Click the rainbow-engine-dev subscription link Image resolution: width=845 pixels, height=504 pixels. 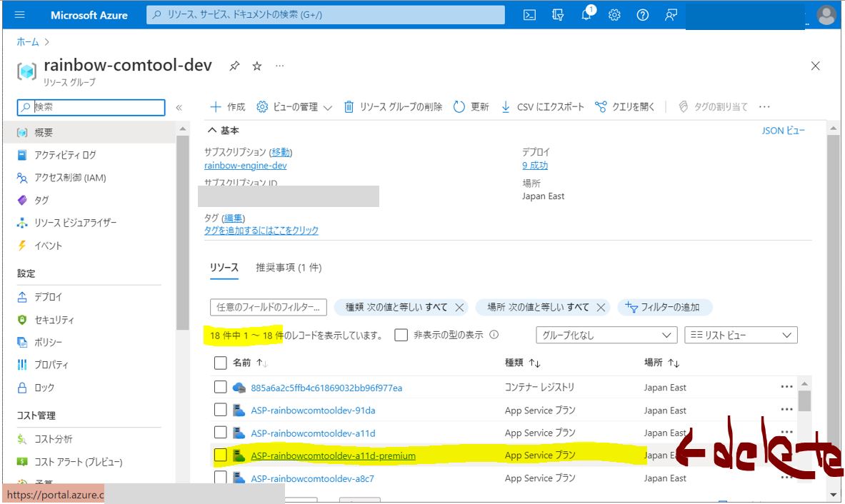[245, 166]
